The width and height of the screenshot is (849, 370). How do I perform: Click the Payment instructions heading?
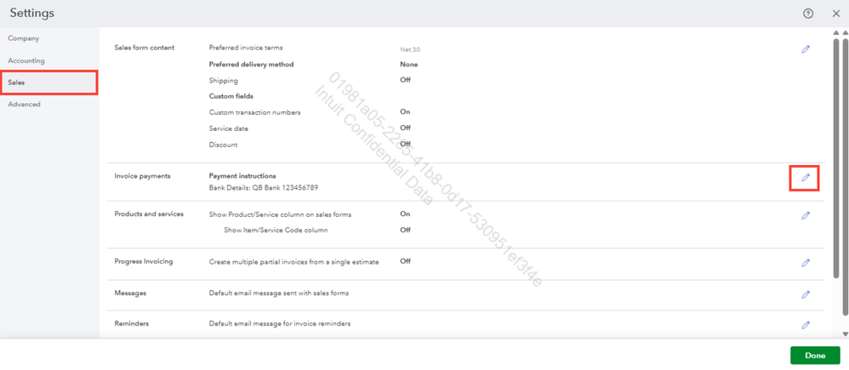pos(242,176)
